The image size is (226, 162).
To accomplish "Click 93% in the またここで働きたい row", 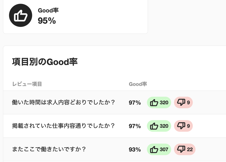I will (135, 149).
